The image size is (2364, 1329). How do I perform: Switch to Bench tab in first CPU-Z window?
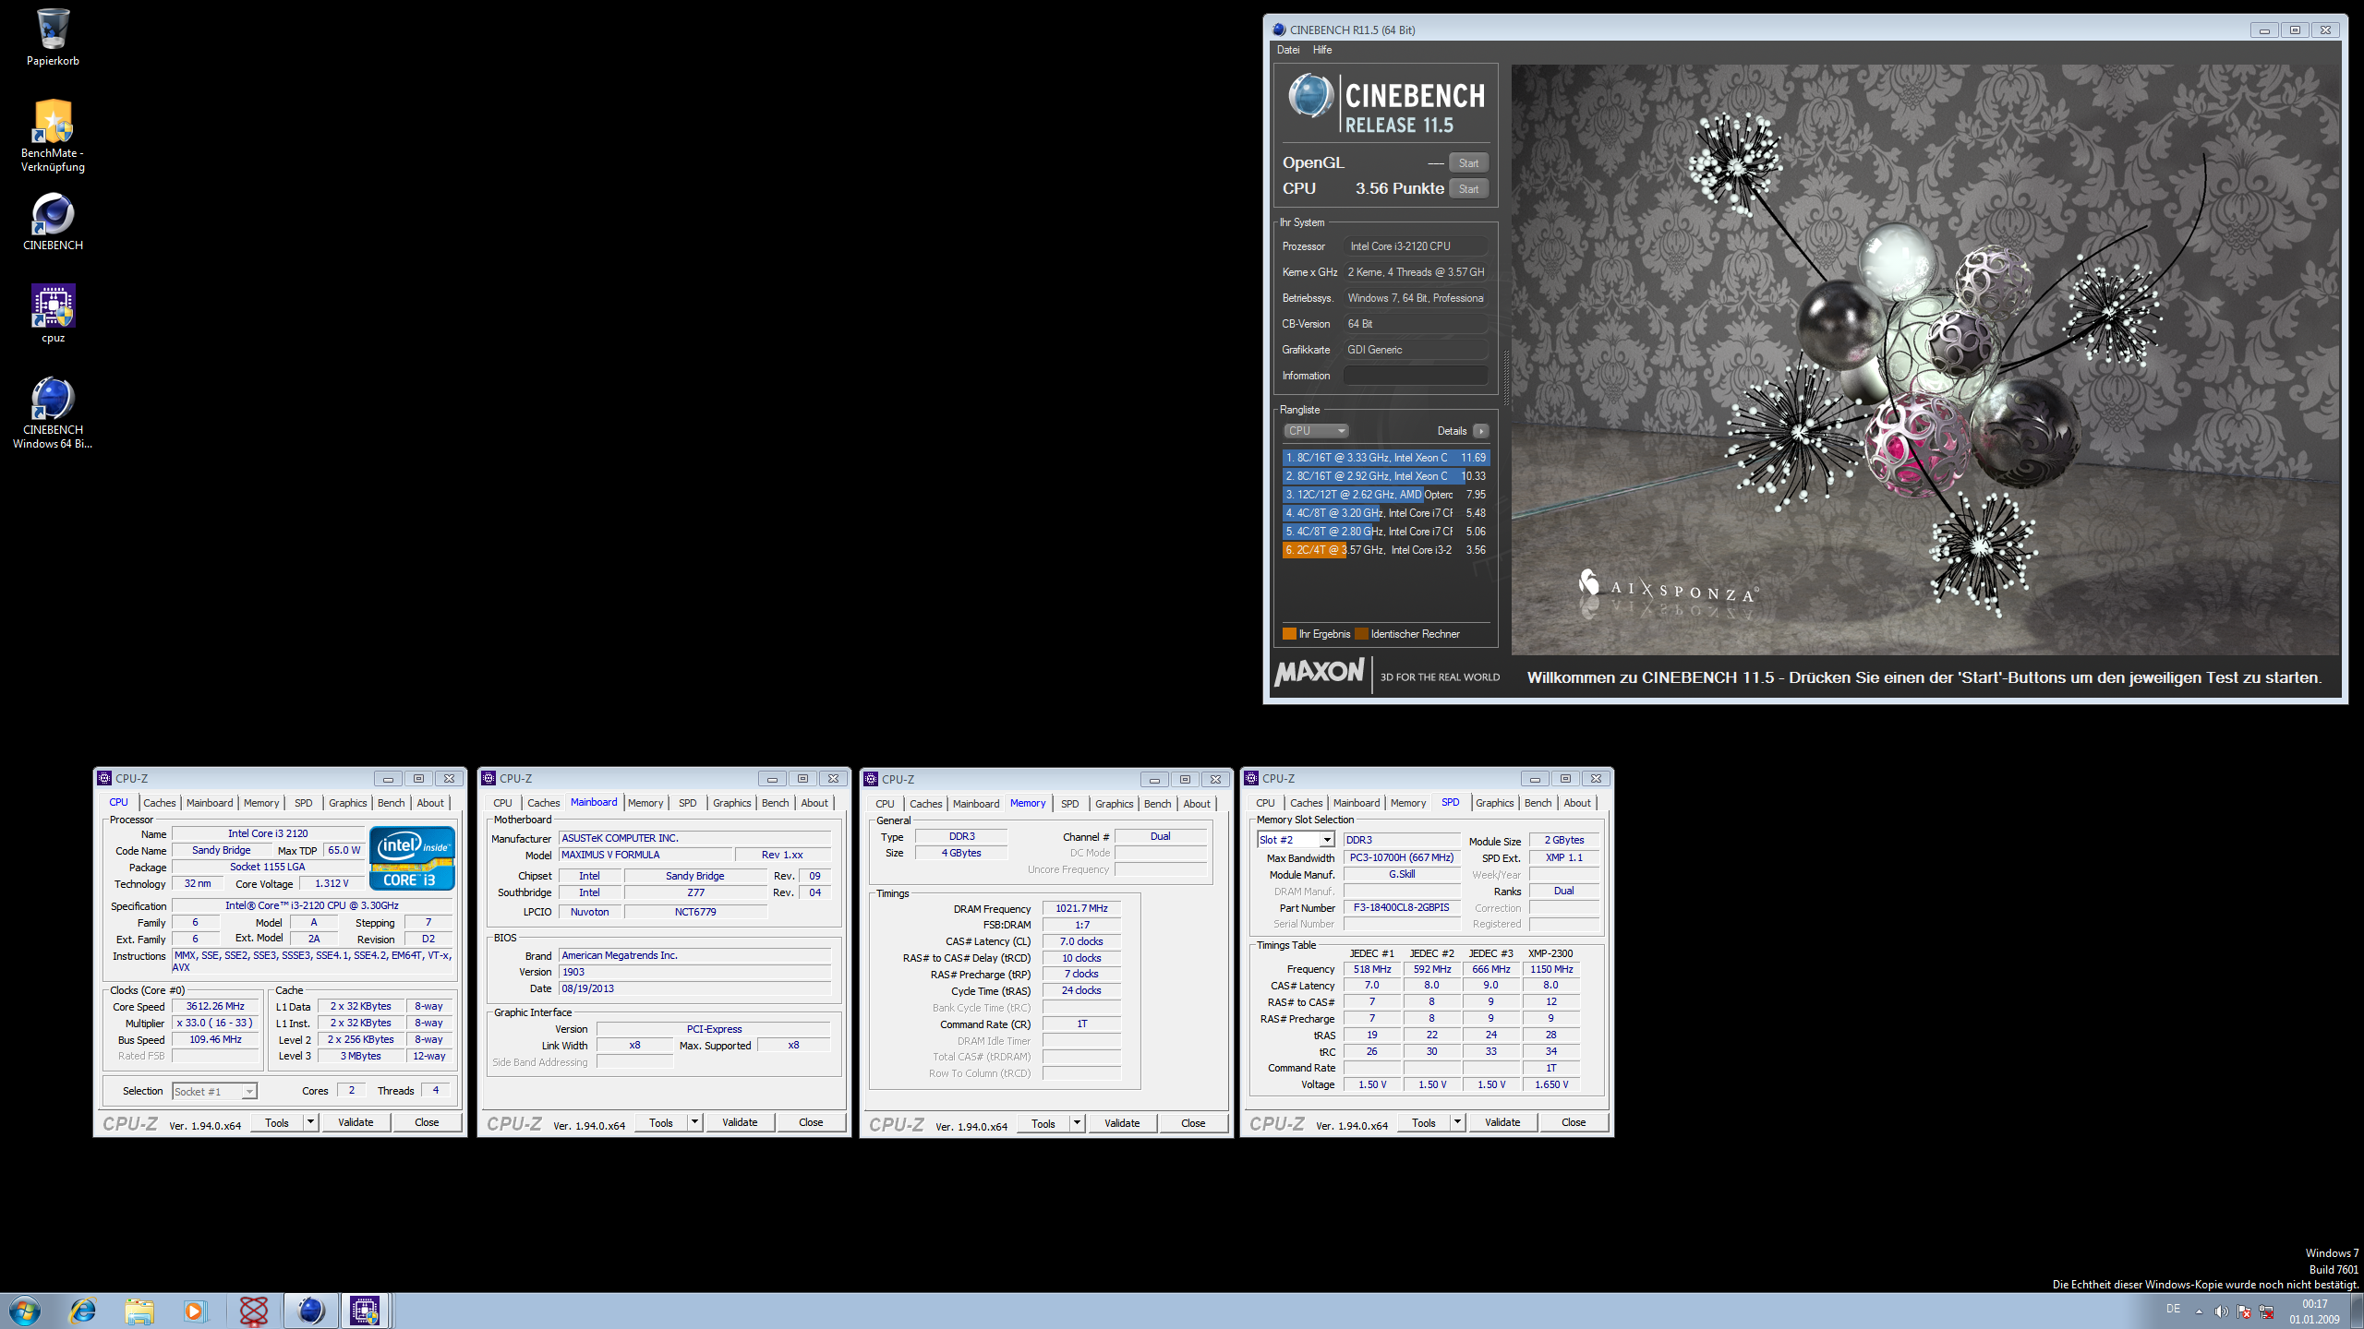(392, 803)
